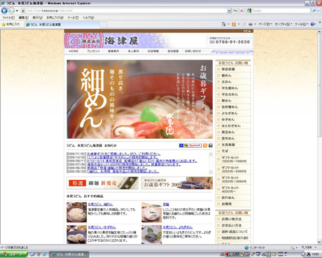Click the printer icon in command bar
Viewport: 322px width, 258px height.
(251, 24)
